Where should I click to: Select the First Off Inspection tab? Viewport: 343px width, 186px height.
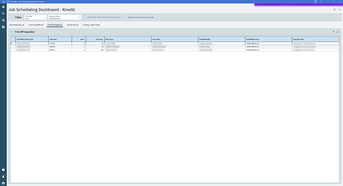(55, 25)
